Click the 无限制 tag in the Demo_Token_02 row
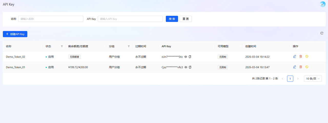Screen dimensions: 328x123 click(x=223, y=57)
